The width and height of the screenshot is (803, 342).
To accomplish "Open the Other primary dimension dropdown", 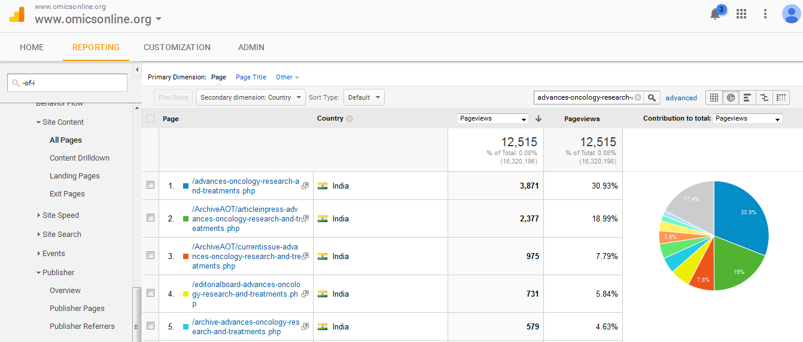I will point(287,77).
